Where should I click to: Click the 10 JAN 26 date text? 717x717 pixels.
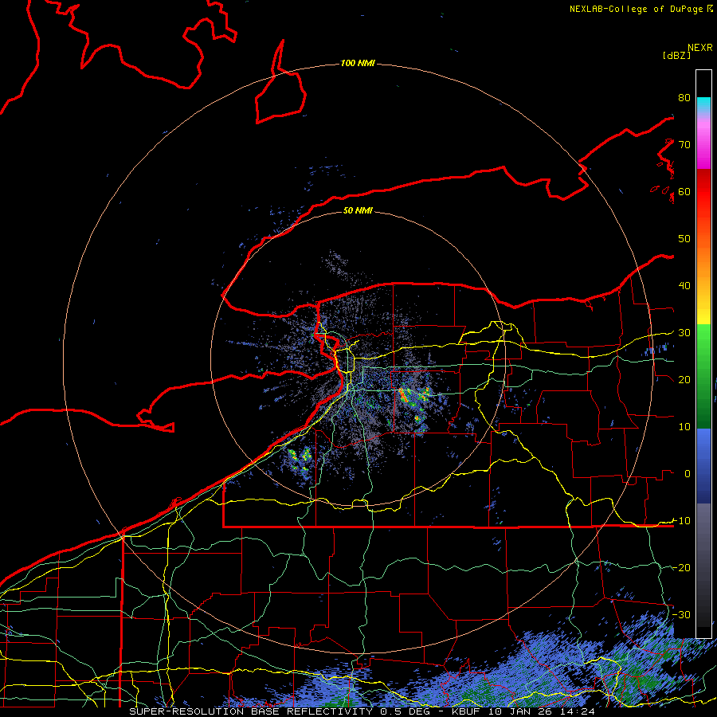coord(521,711)
